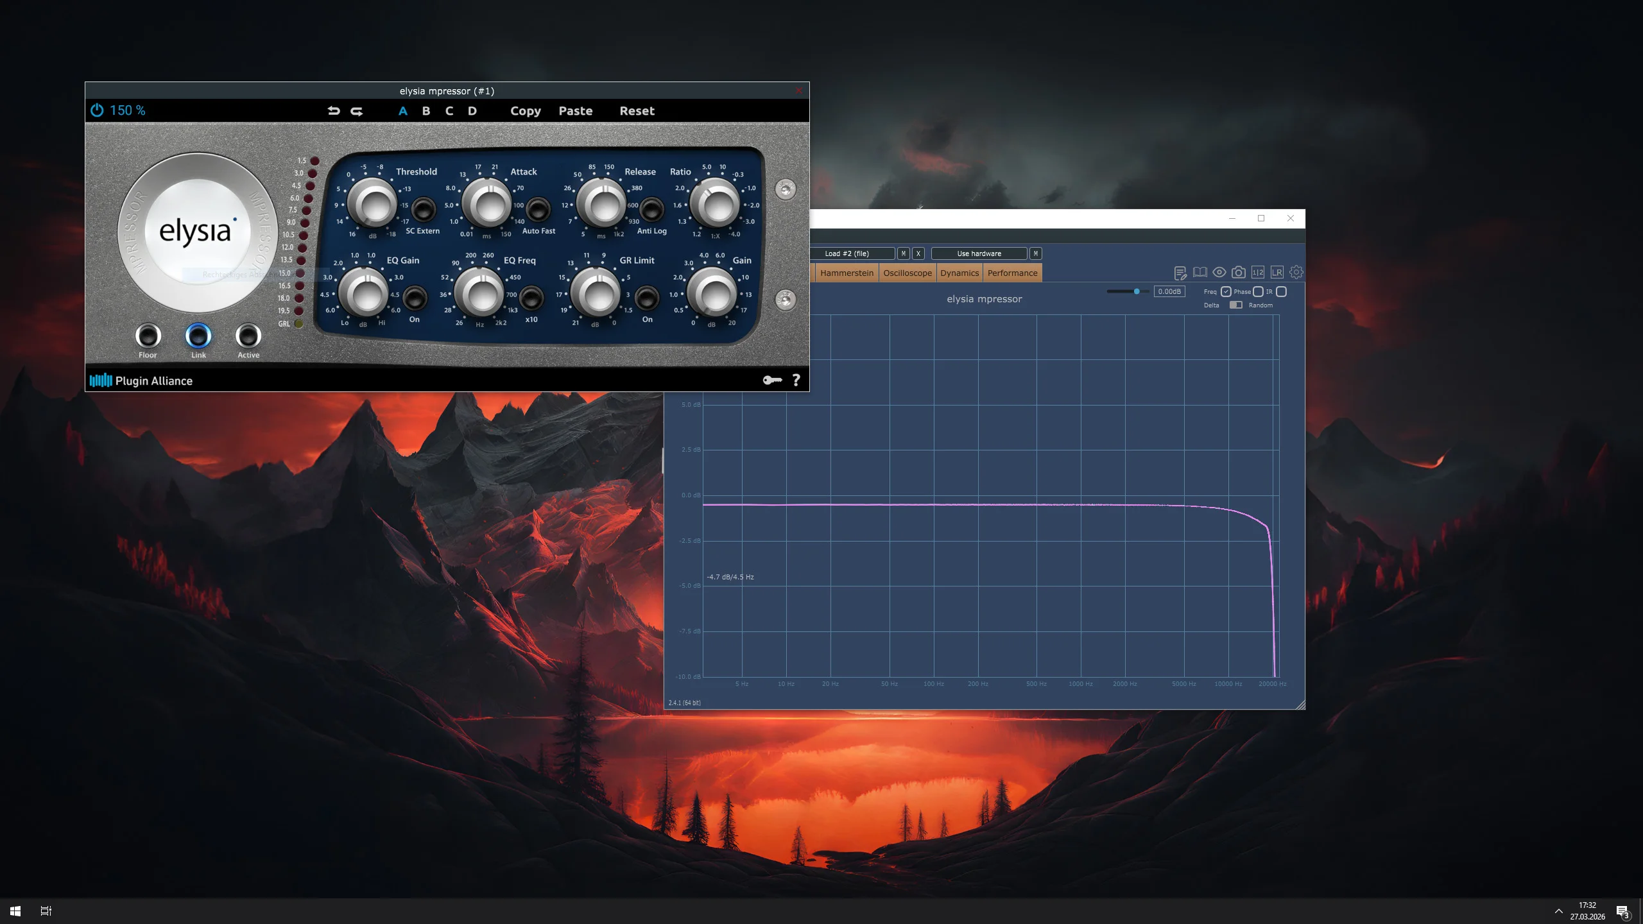Screen dimensions: 1643x924
Task: Open Task View on the taskbar
Action: 46,911
